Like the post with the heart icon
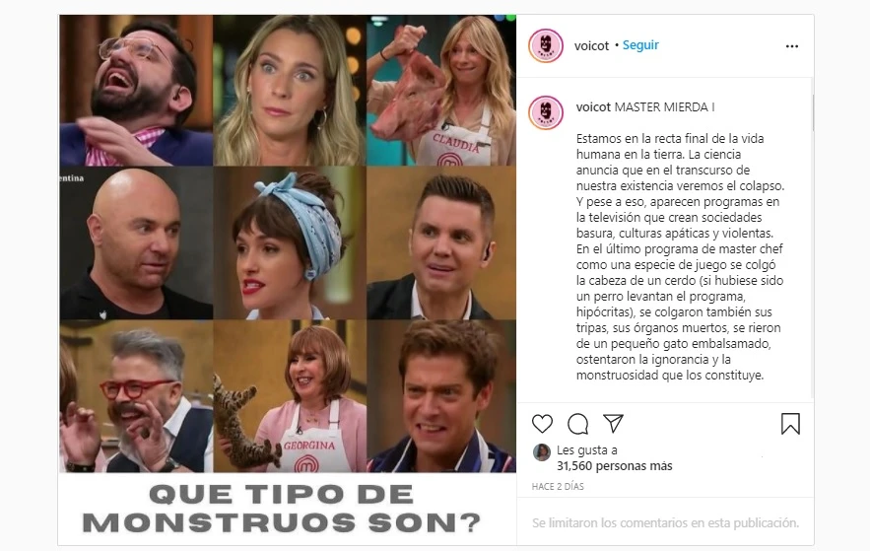Viewport: 870px width, 551px height. [542, 424]
